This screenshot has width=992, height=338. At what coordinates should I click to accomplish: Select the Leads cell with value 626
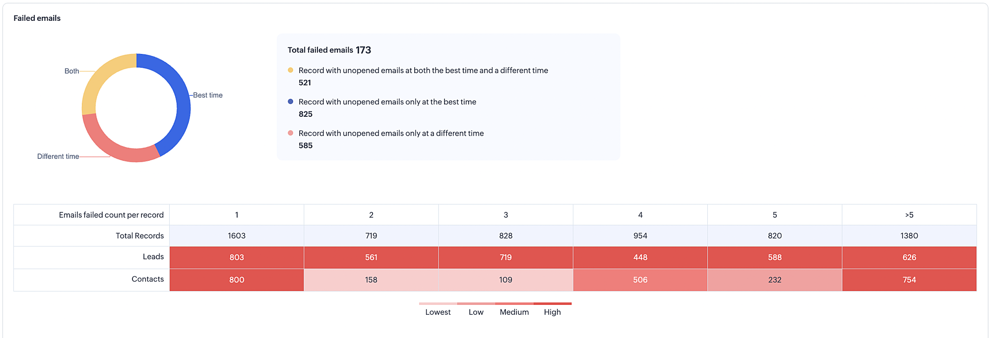[x=909, y=257]
